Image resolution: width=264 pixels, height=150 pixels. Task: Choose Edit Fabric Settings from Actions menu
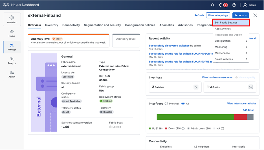(x=231, y=23)
